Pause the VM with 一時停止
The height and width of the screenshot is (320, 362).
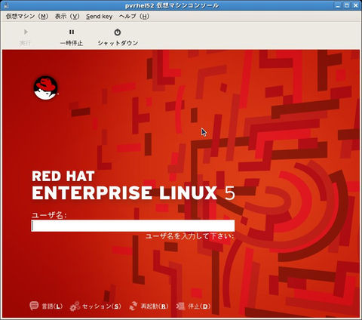[x=72, y=37]
